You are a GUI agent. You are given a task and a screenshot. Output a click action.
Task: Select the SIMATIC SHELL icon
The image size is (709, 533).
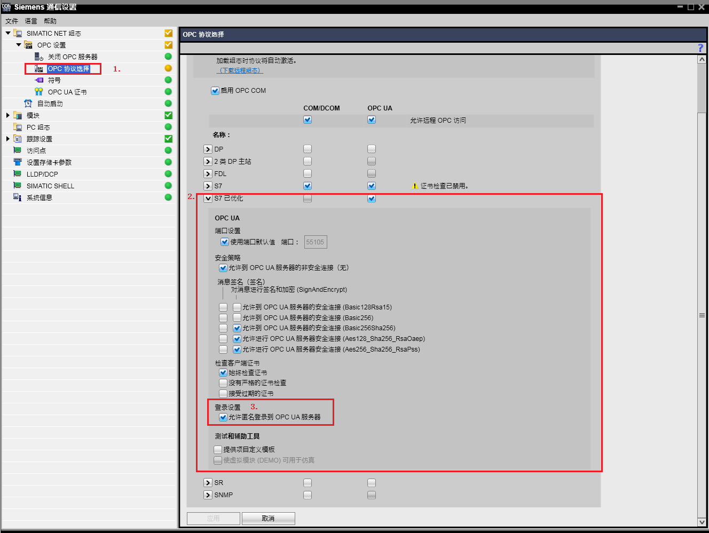[x=17, y=186]
